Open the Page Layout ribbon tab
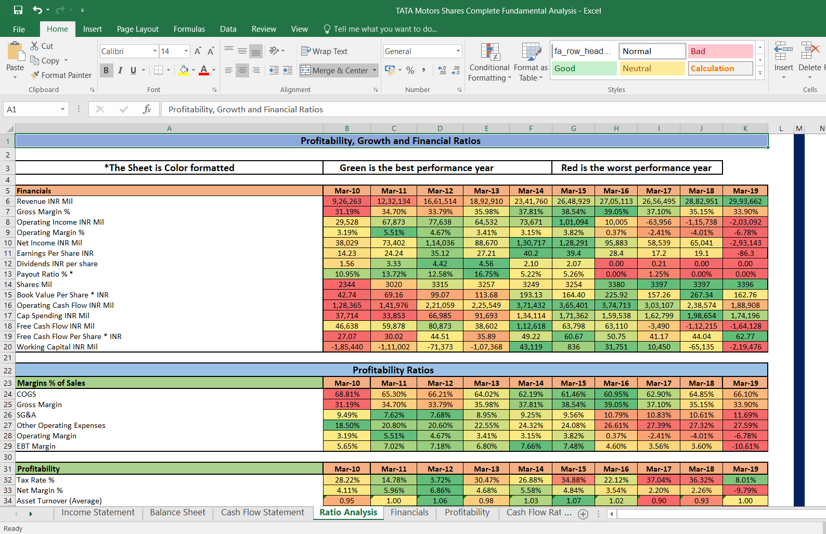The width and height of the screenshot is (826, 534). (138, 29)
